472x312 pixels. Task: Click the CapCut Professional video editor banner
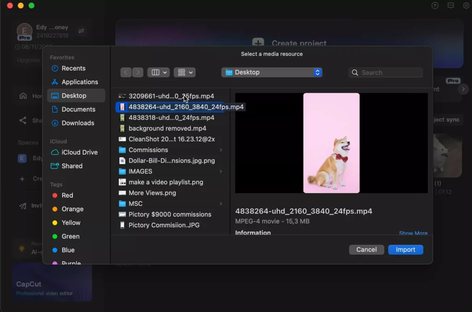(52, 283)
